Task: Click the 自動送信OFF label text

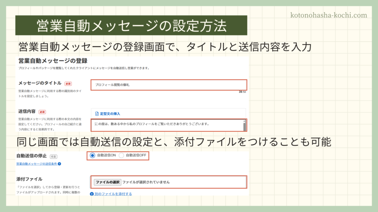Action: tap(136, 155)
